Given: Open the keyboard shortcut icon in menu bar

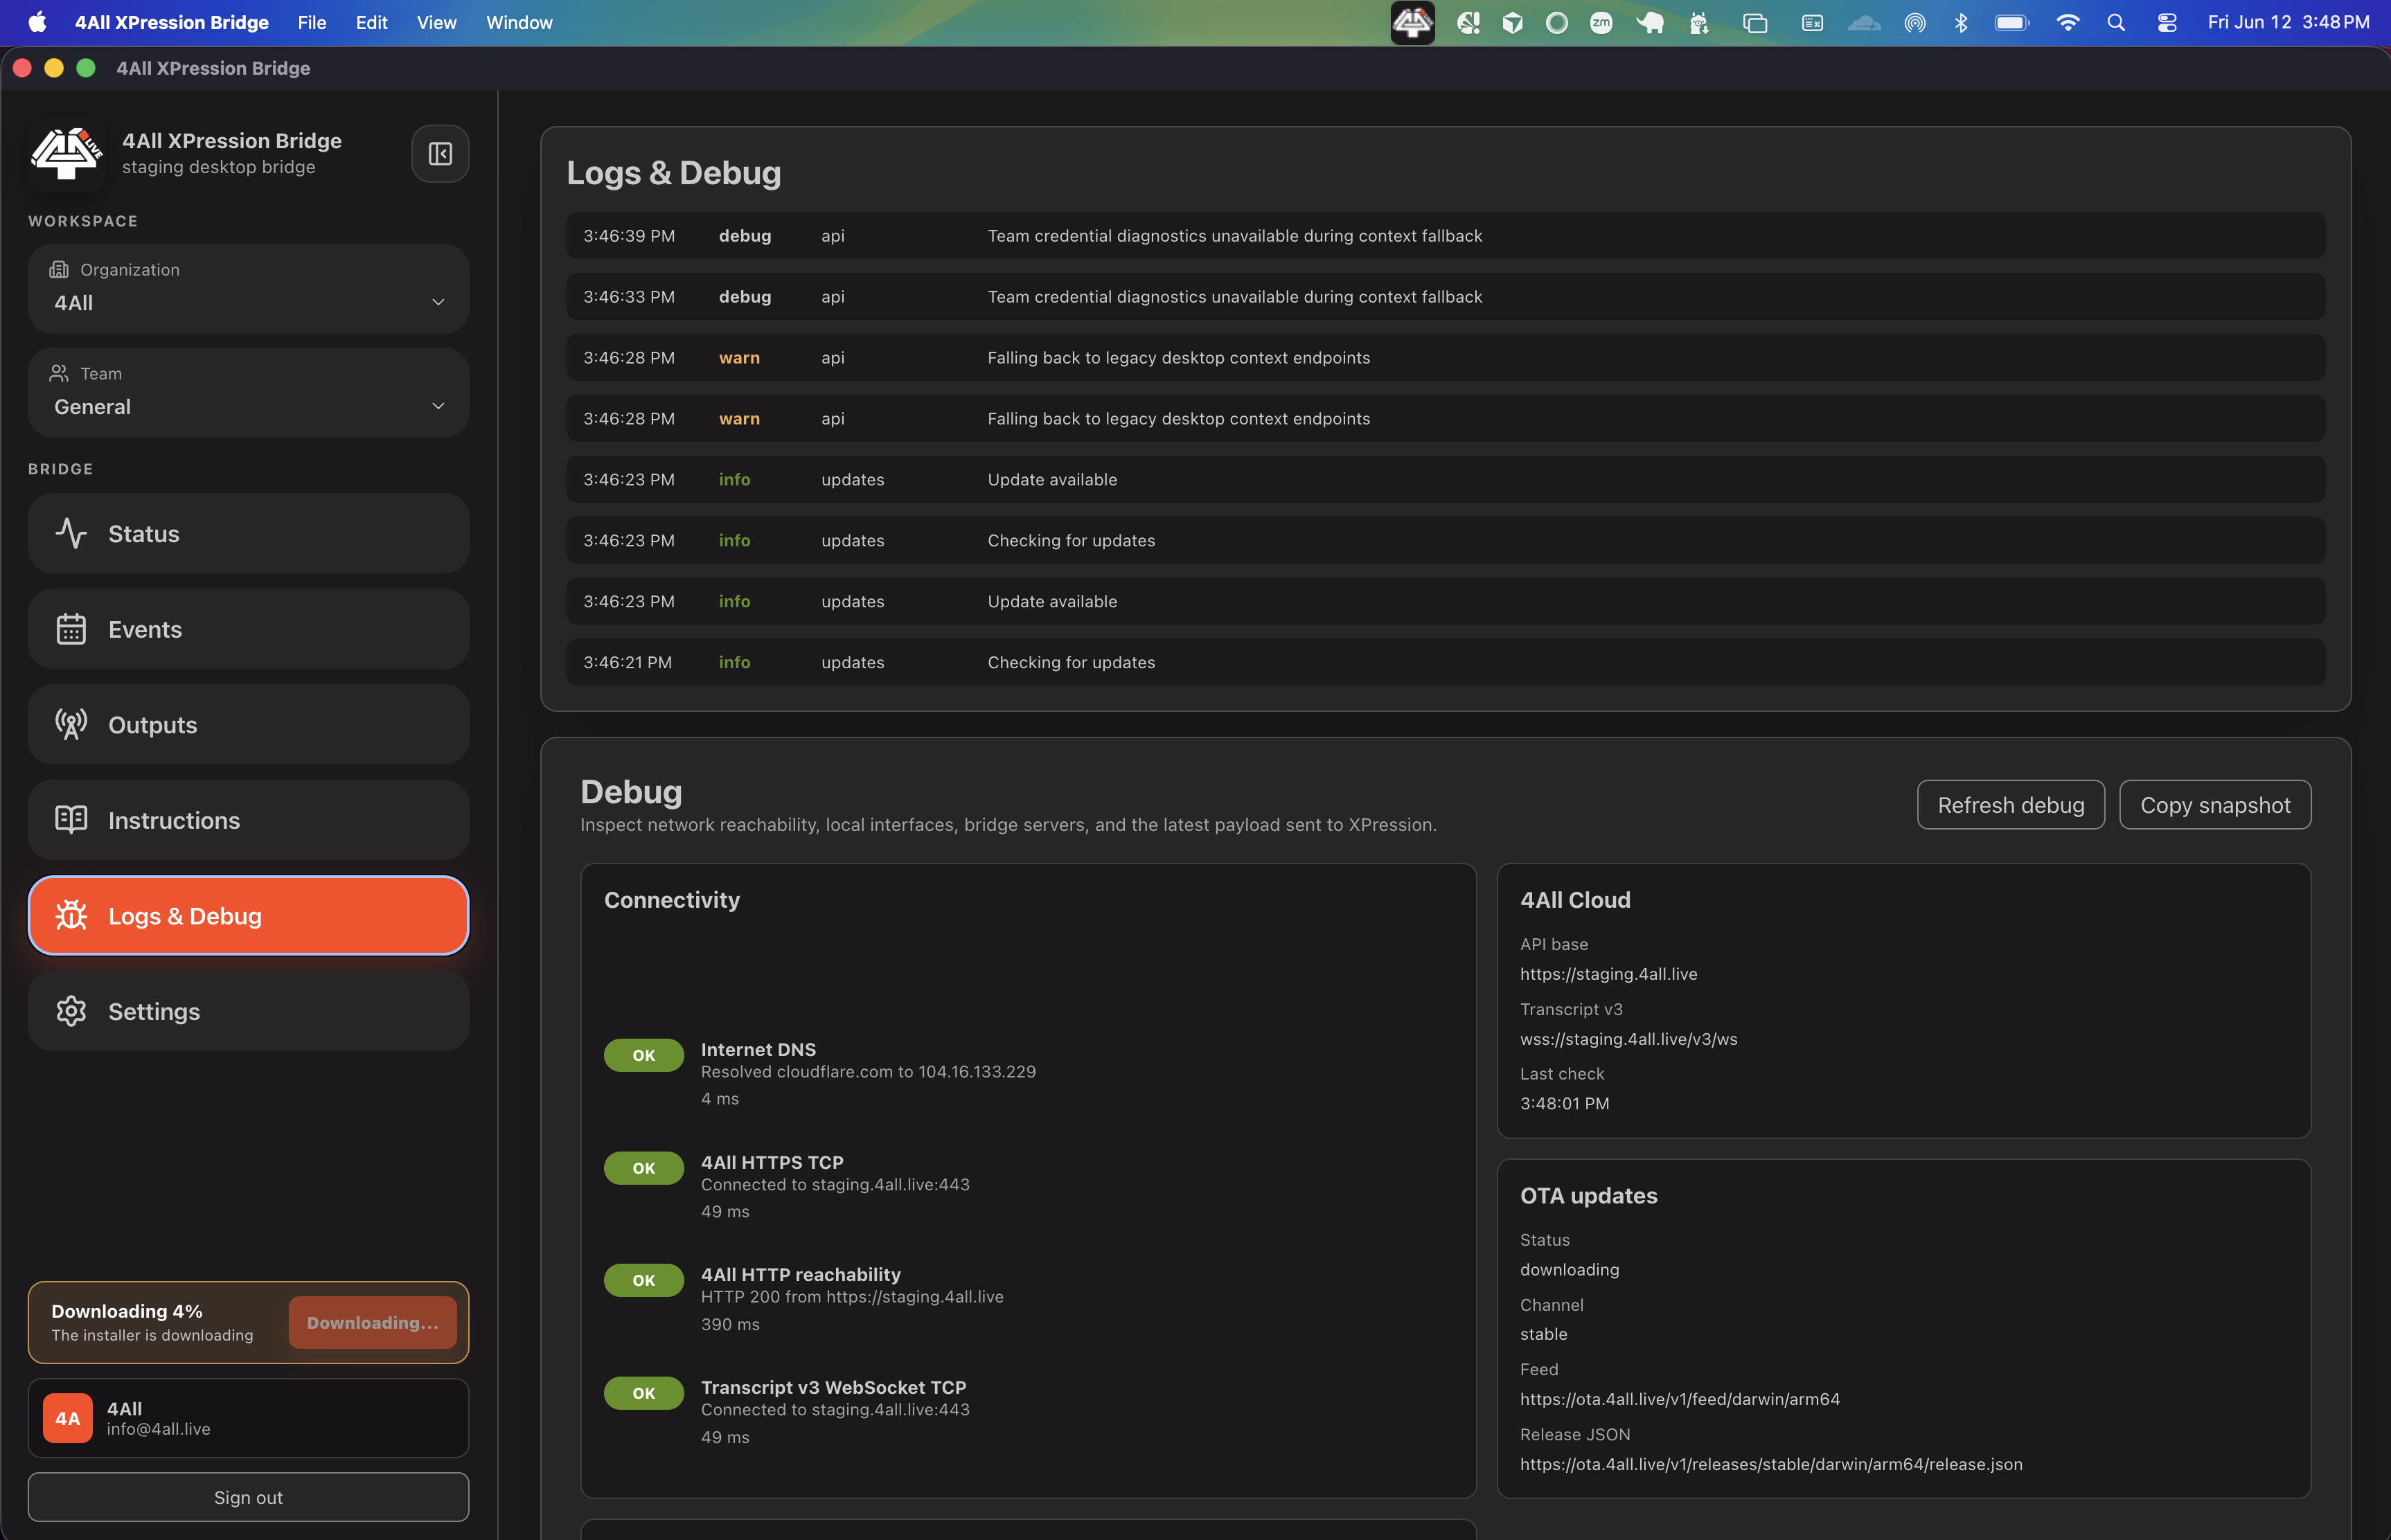Looking at the screenshot, I should coord(1812,22).
